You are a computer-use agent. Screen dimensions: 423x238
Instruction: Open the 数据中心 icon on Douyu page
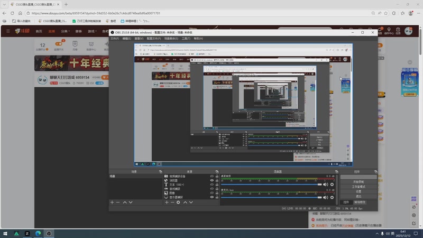pyautogui.click(x=91, y=46)
